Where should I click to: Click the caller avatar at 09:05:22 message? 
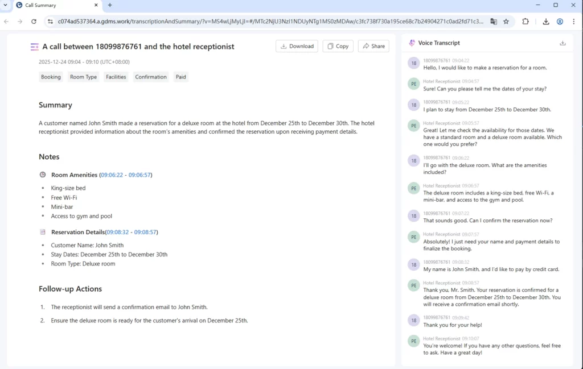point(413,105)
